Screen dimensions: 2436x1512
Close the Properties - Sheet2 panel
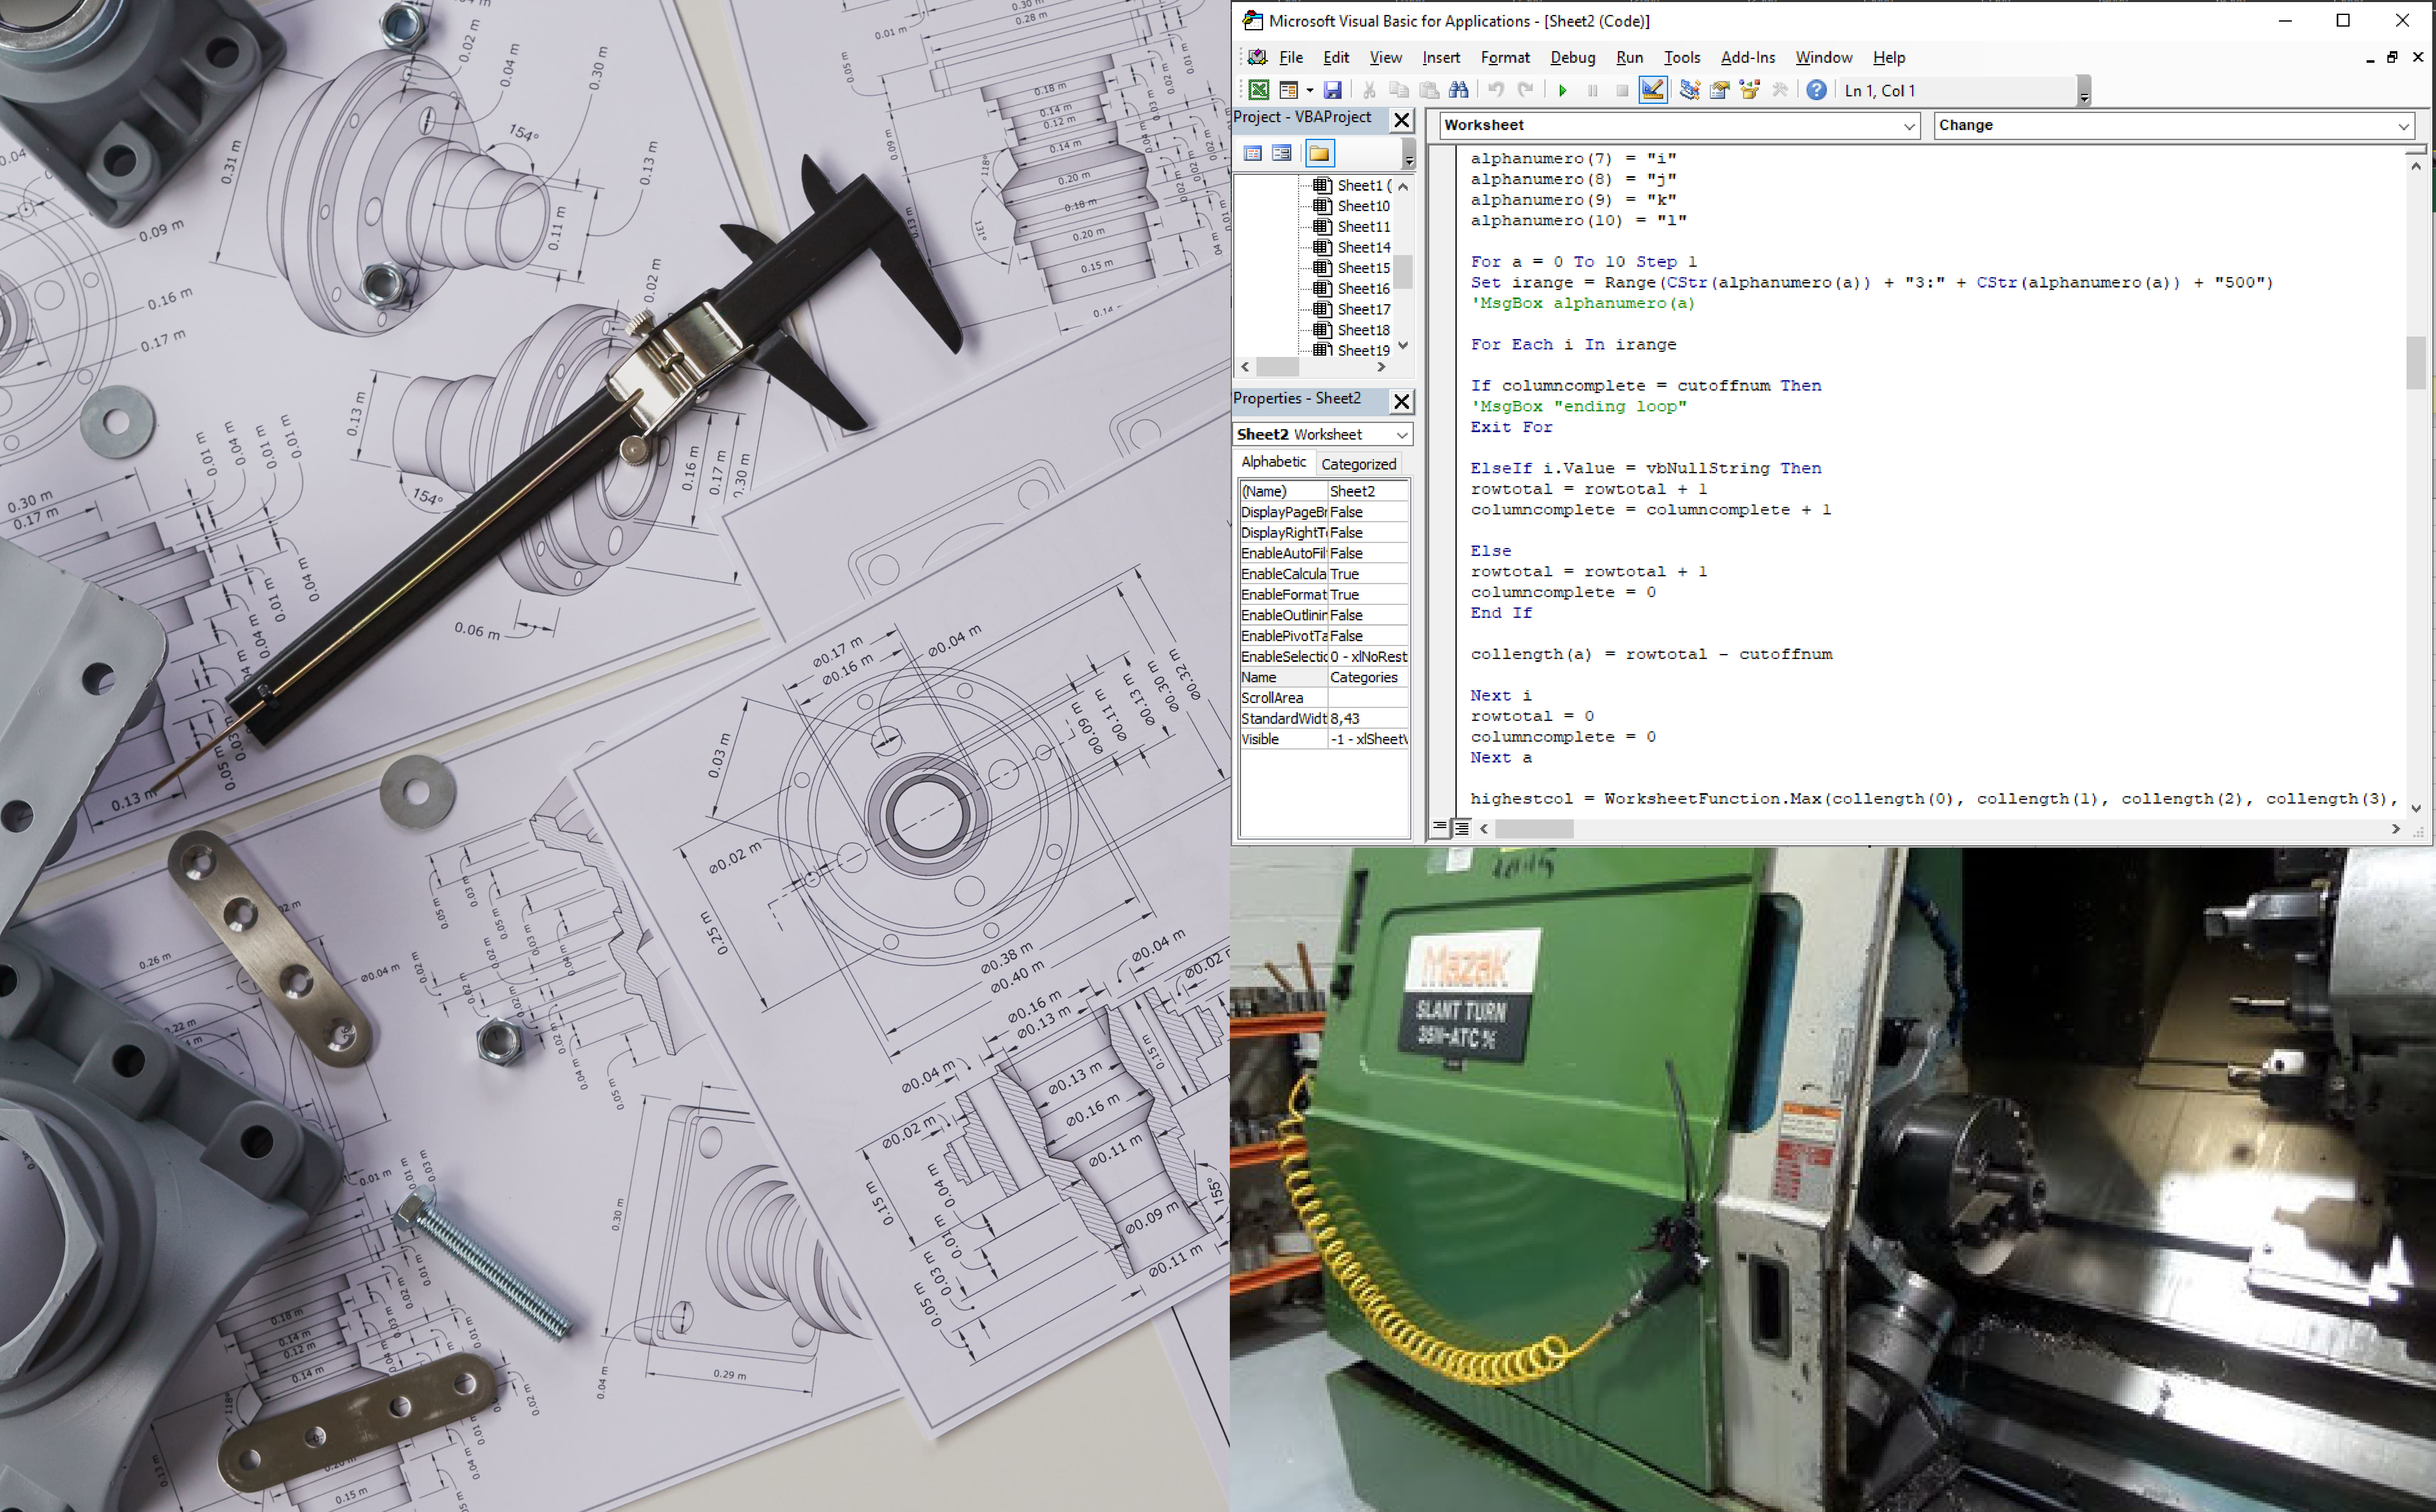1402,401
